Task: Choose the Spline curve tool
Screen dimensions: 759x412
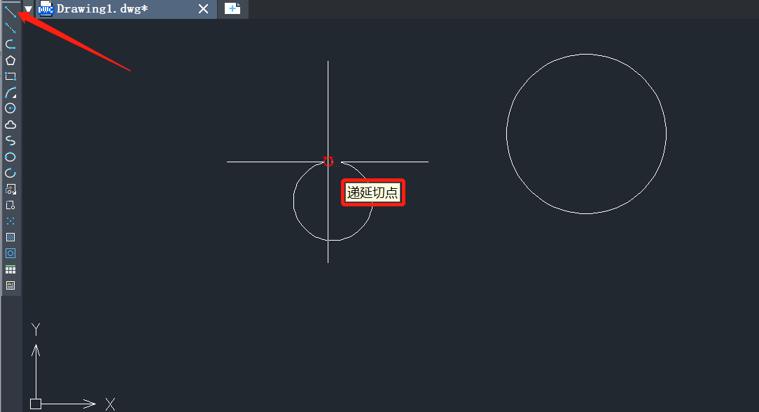Action: 11,141
